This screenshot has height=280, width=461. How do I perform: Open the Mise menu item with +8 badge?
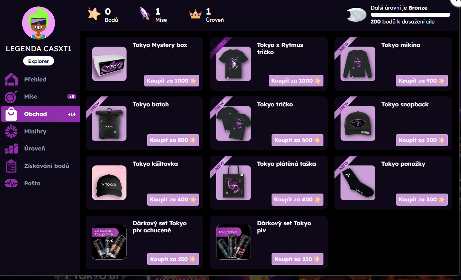pyautogui.click(x=40, y=97)
